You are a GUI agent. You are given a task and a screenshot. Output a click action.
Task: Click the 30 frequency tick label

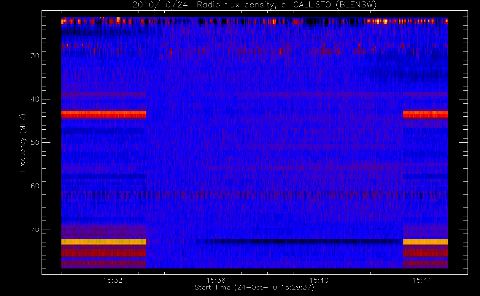(x=35, y=56)
